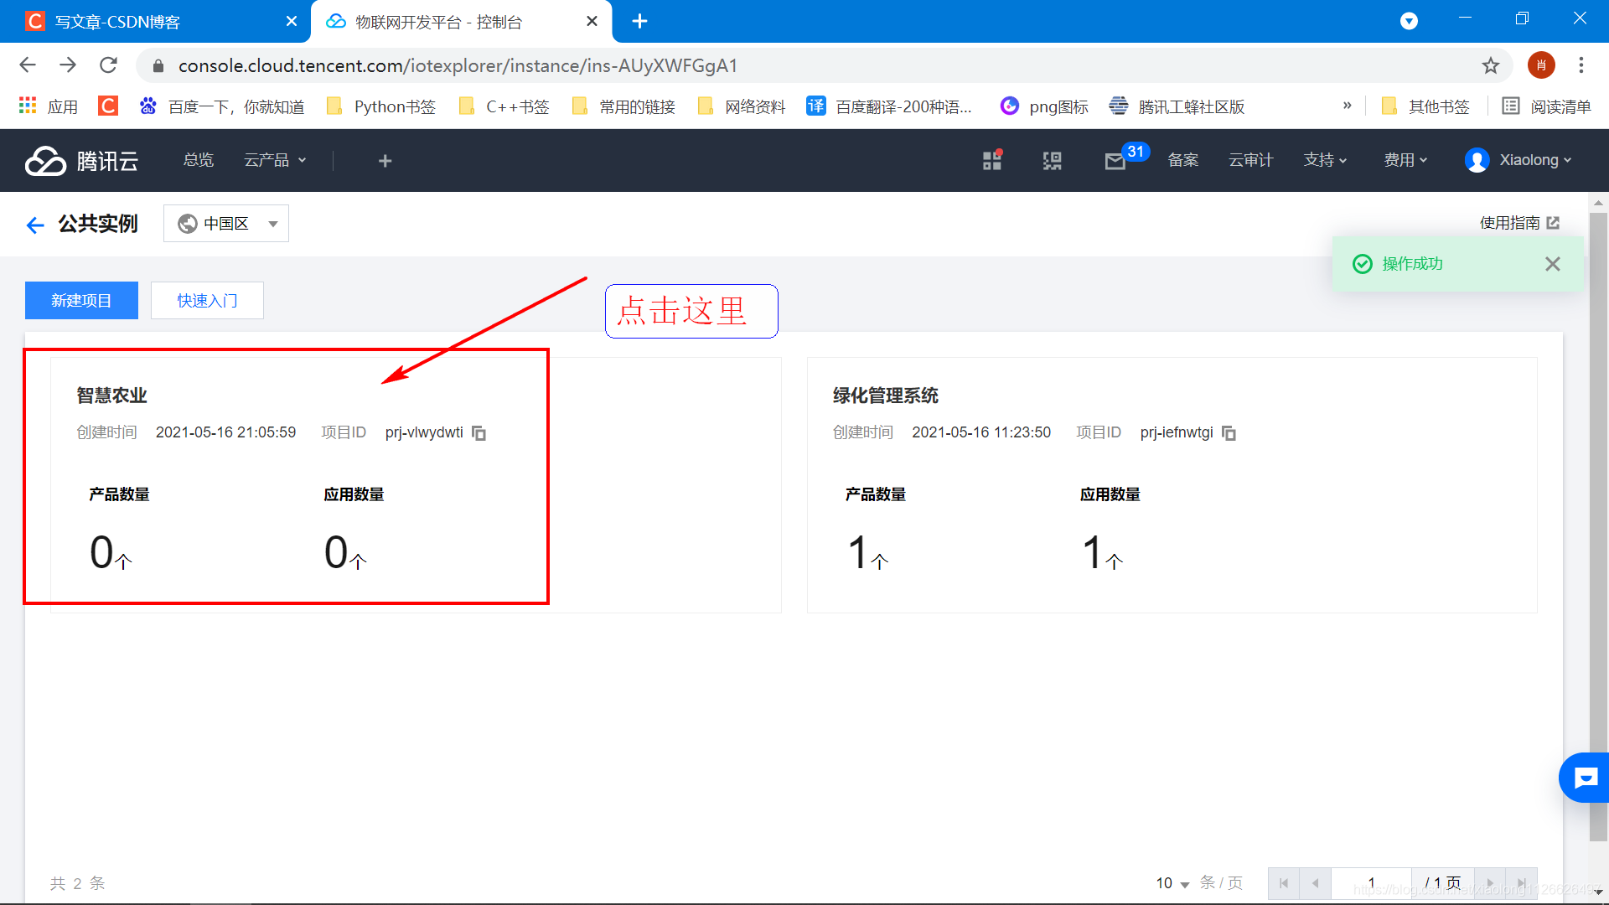Expand the 中国区 region dropdown
This screenshot has height=905, width=1609.
coord(226,224)
